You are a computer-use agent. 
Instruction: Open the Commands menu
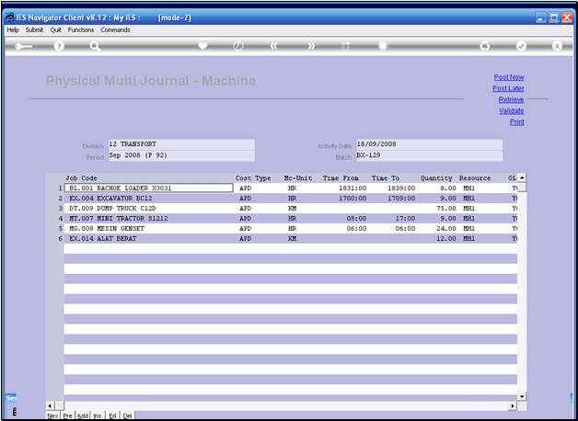pyautogui.click(x=115, y=29)
